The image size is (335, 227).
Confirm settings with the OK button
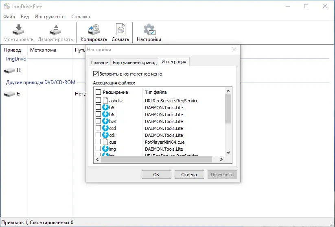(x=156, y=175)
